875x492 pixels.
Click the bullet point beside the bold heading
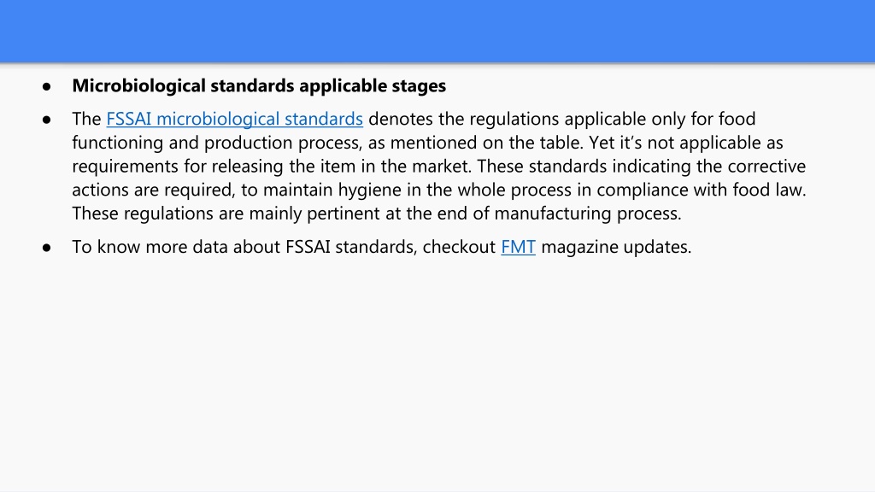pyautogui.click(x=46, y=86)
